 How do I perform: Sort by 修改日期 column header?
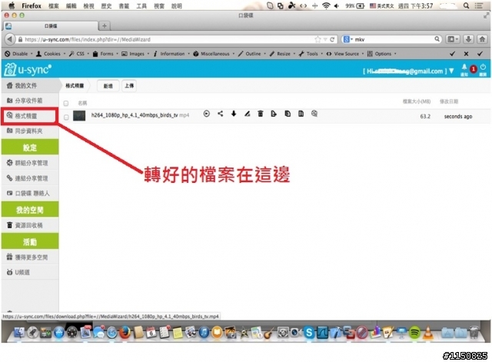pyautogui.click(x=449, y=101)
